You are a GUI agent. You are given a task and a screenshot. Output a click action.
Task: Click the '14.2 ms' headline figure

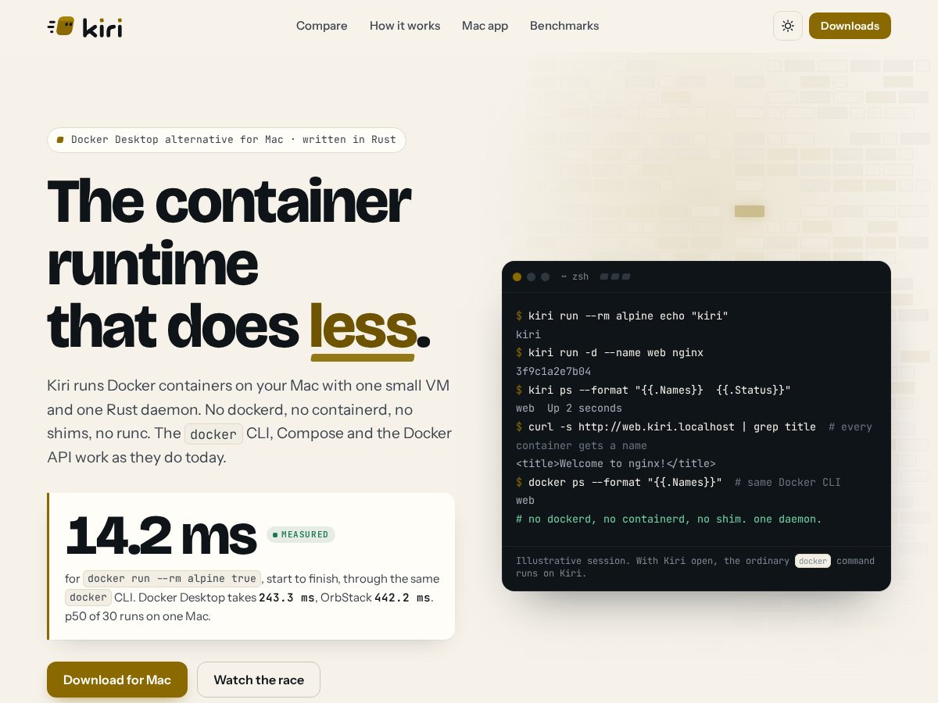coord(161,535)
